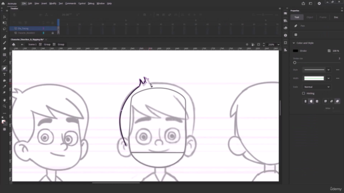Screen dimensions: 344x193
Task: Select the Lasso tool
Action: pos(4,29)
